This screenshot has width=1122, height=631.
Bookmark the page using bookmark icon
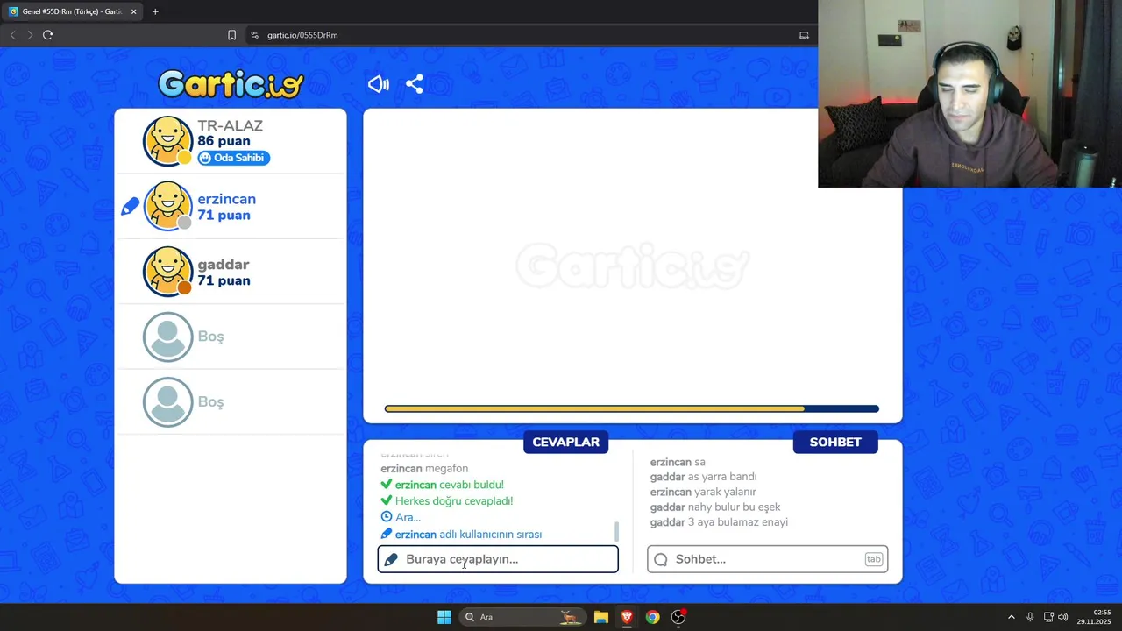tap(231, 35)
